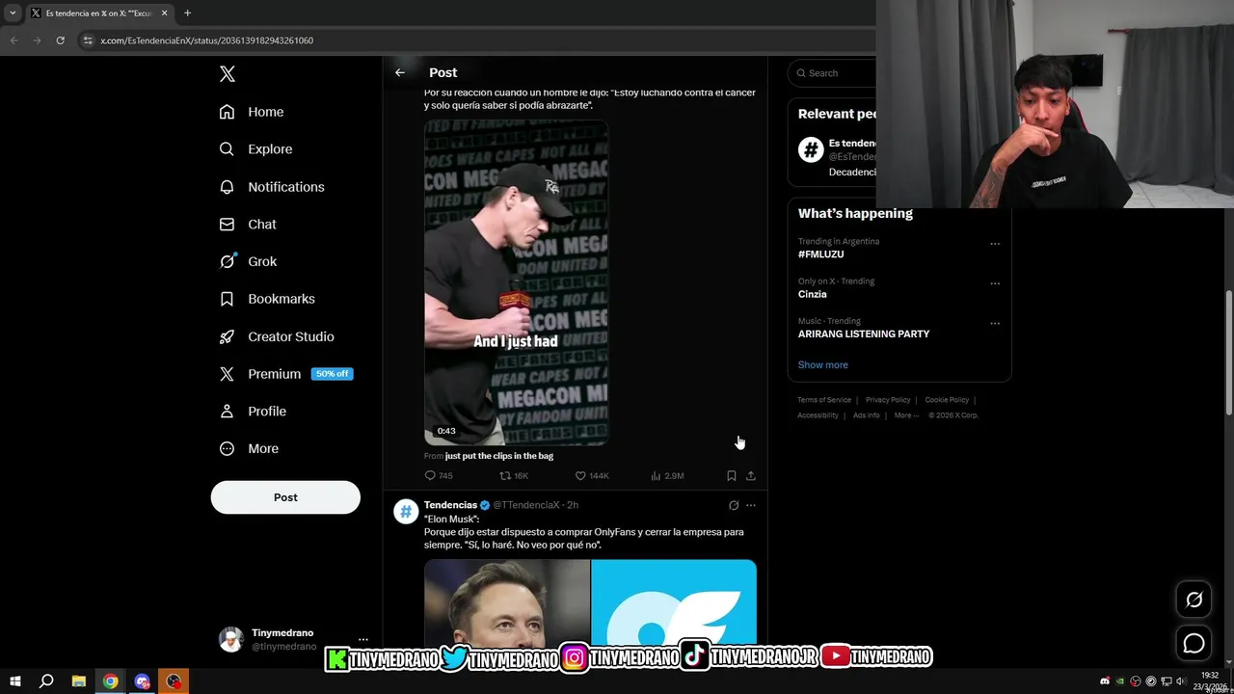The width and height of the screenshot is (1234, 694).
Task: Open the Cinzia trending topic
Action: click(x=813, y=294)
